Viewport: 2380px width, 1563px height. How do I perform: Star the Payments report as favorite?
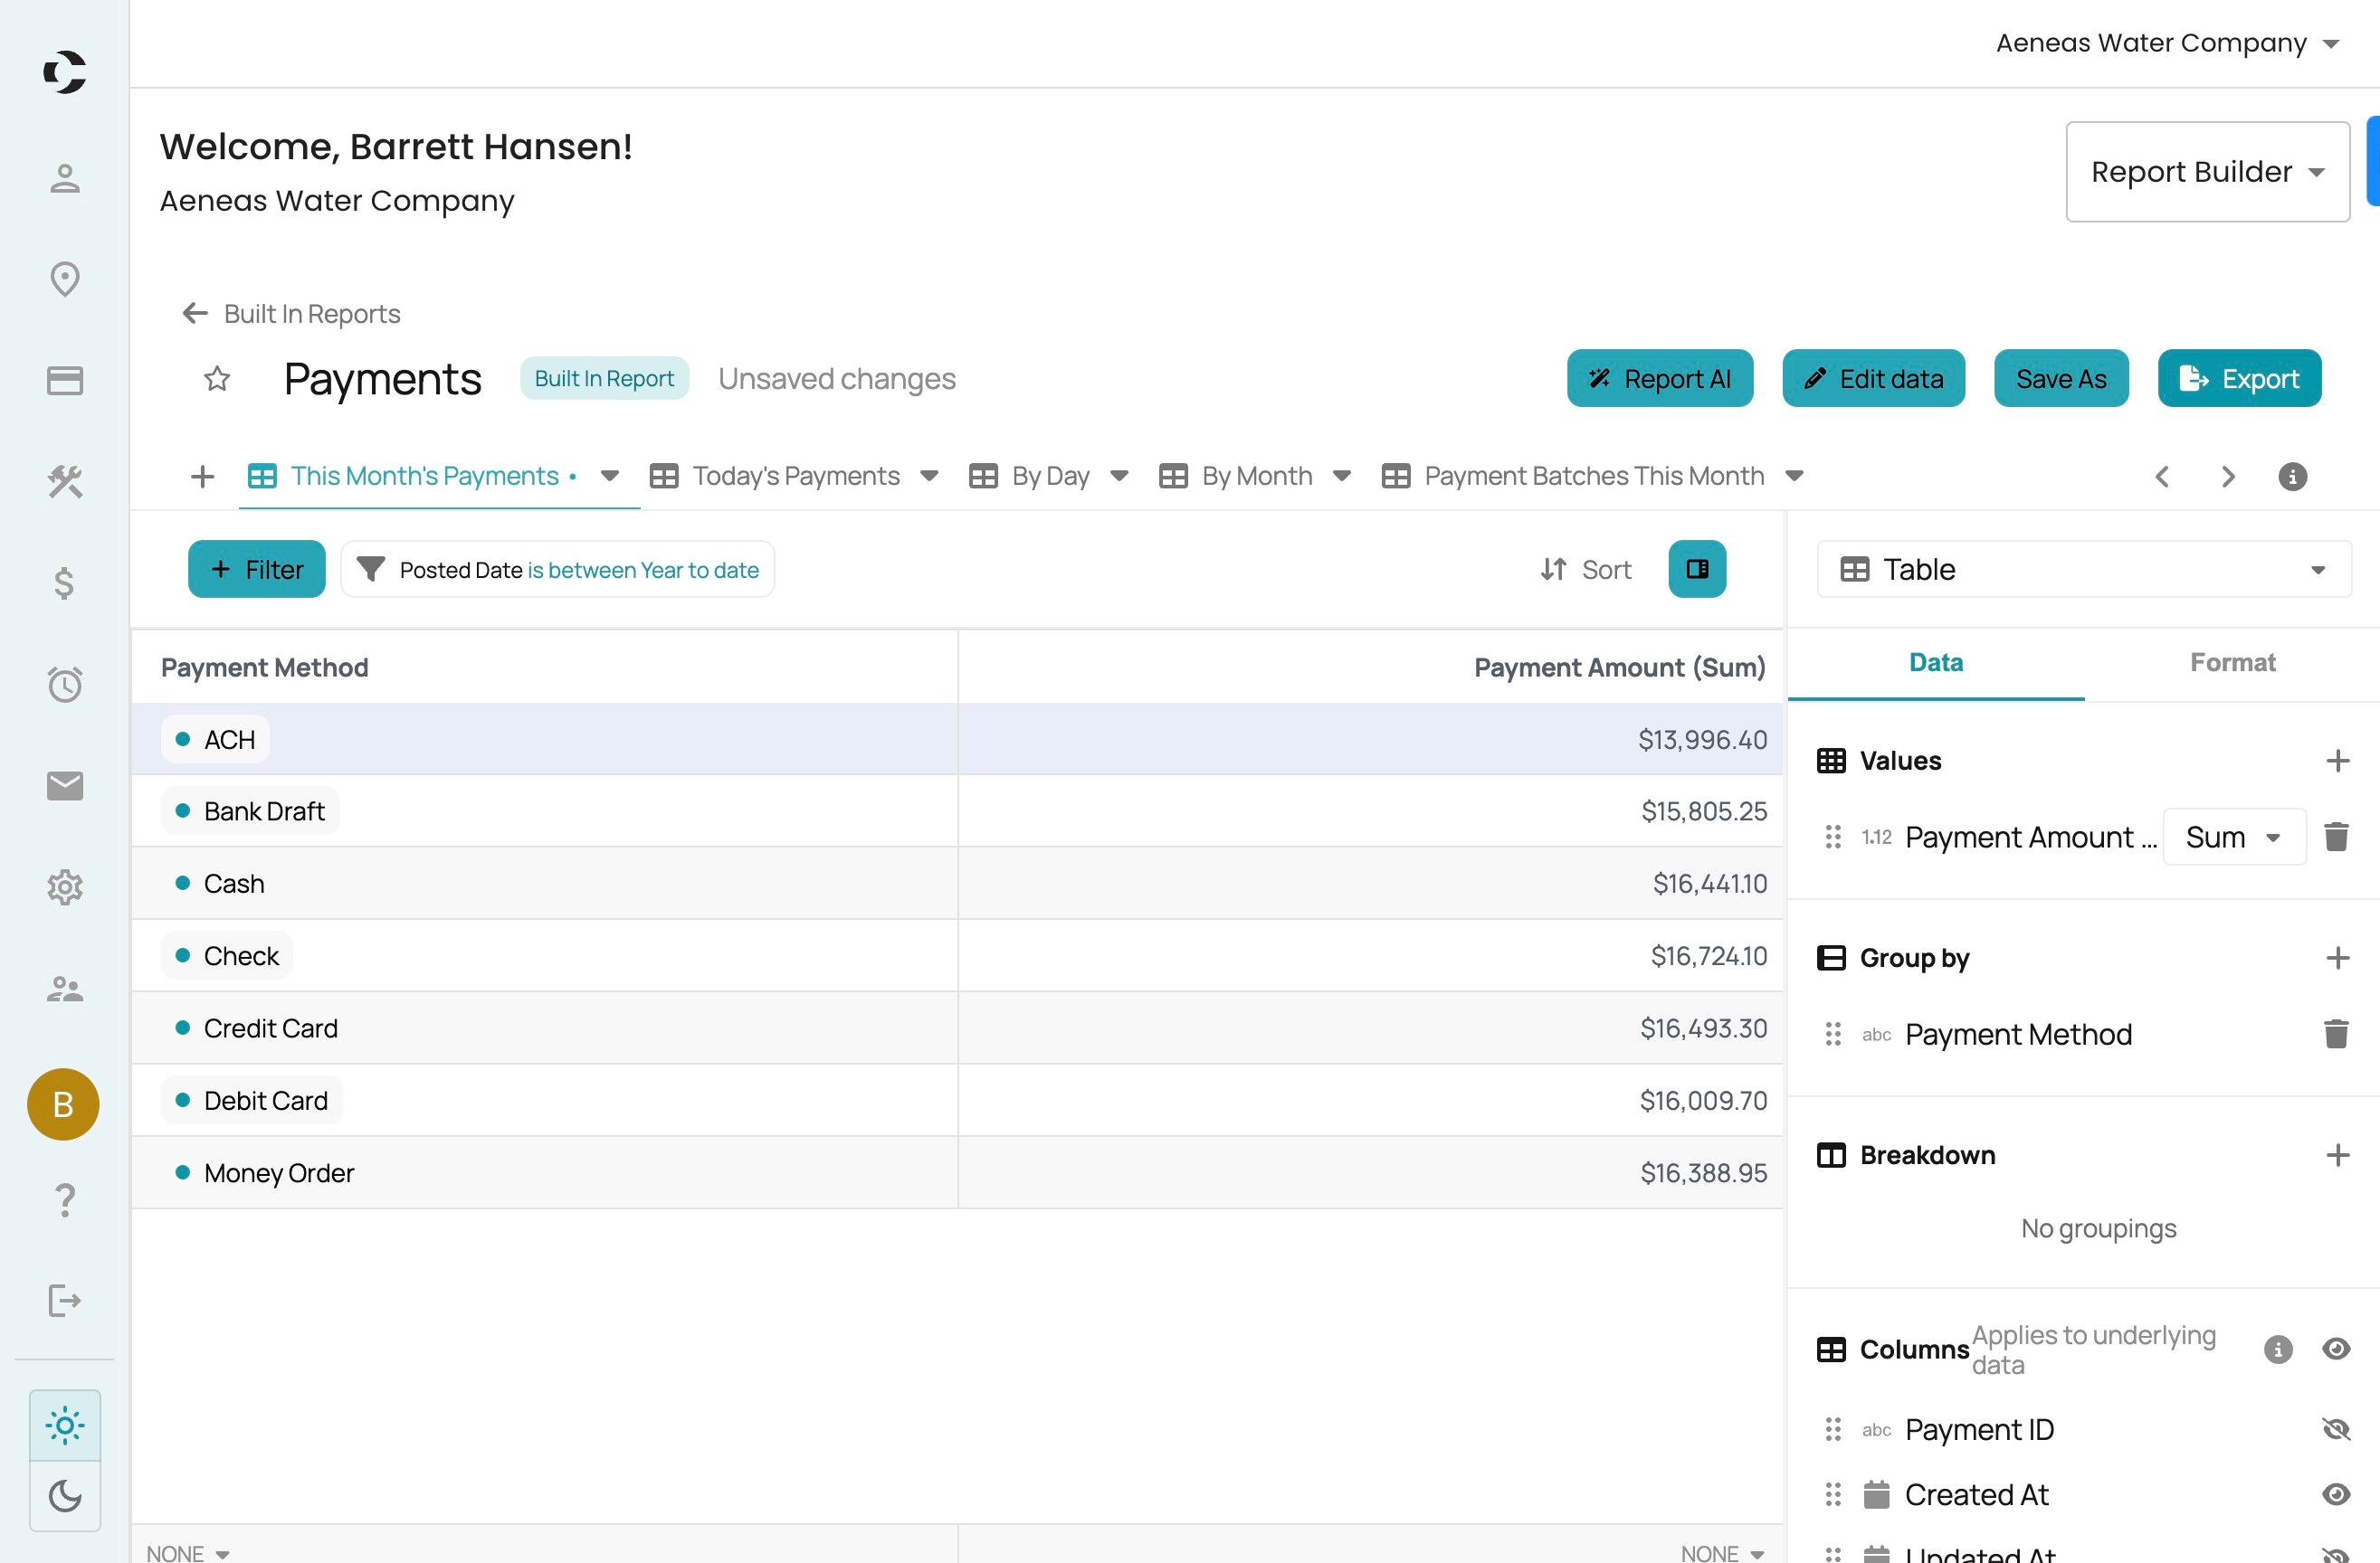(x=217, y=379)
